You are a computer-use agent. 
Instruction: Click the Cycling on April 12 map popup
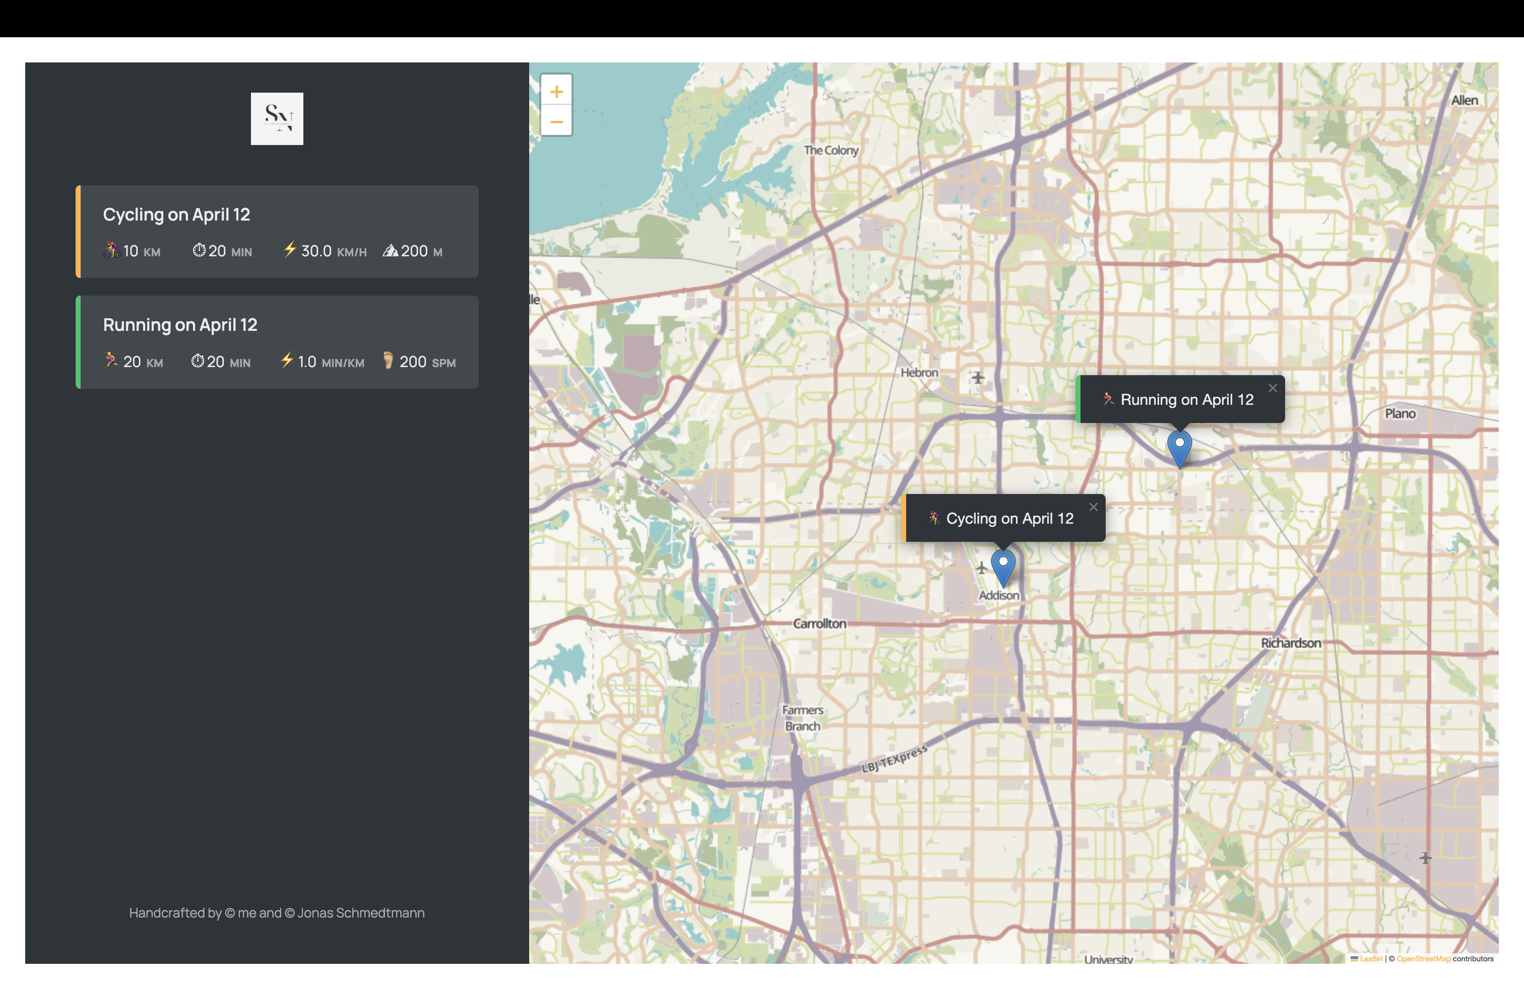pyautogui.click(x=1003, y=518)
